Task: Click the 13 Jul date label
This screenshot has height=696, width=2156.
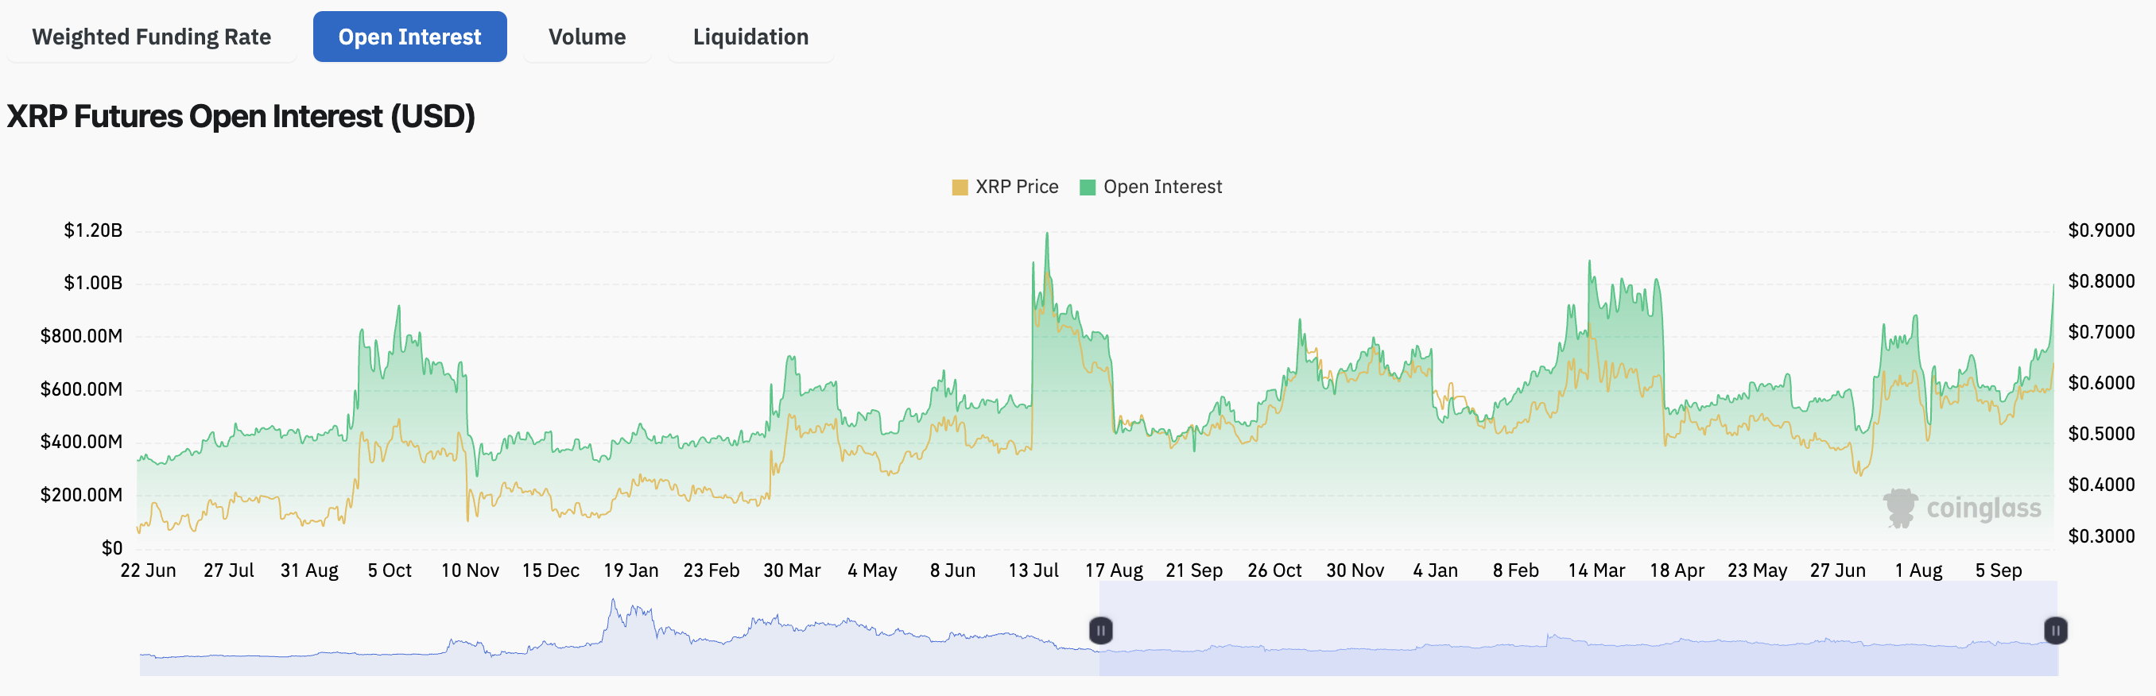Action: tap(1033, 570)
